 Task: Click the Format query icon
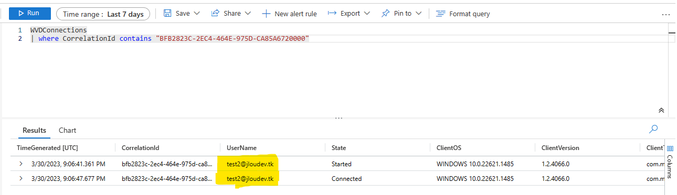[441, 14]
